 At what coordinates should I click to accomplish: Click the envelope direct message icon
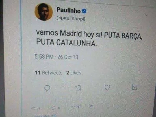pos(135,87)
